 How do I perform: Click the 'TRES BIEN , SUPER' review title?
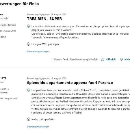click(44, 19)
